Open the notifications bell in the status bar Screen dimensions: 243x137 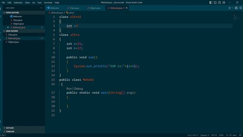click(x=240, y=135)
